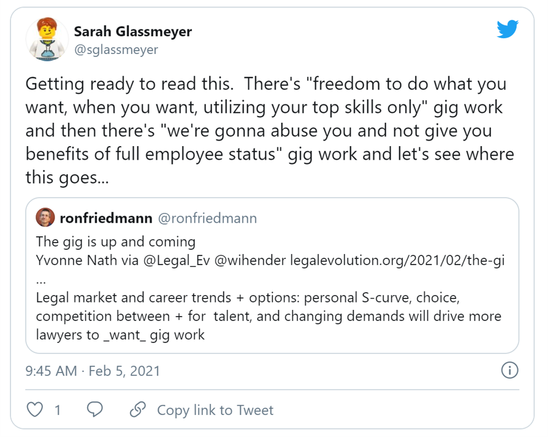Open the 9:45 AM Feb 5, 2021 timestamp
The width and height of the screenshot is (548, 437).
point(93,371)
